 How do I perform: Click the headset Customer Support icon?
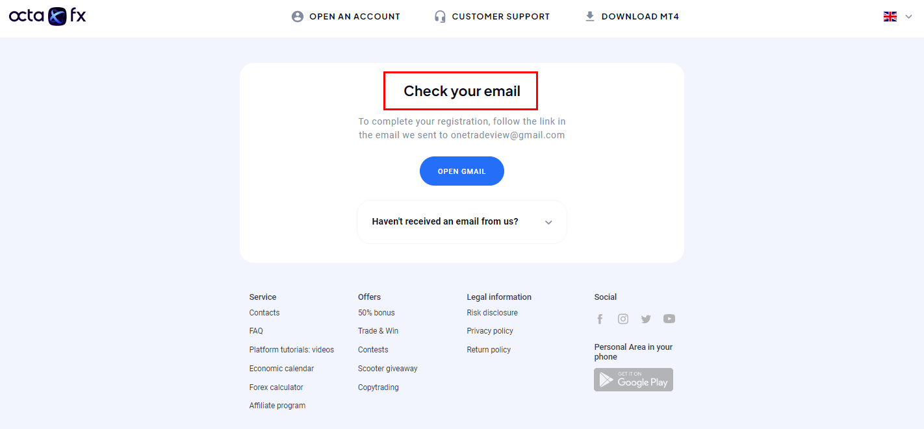tap(440, 17)
